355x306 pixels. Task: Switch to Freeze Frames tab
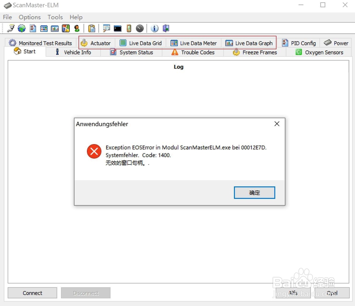255,52
